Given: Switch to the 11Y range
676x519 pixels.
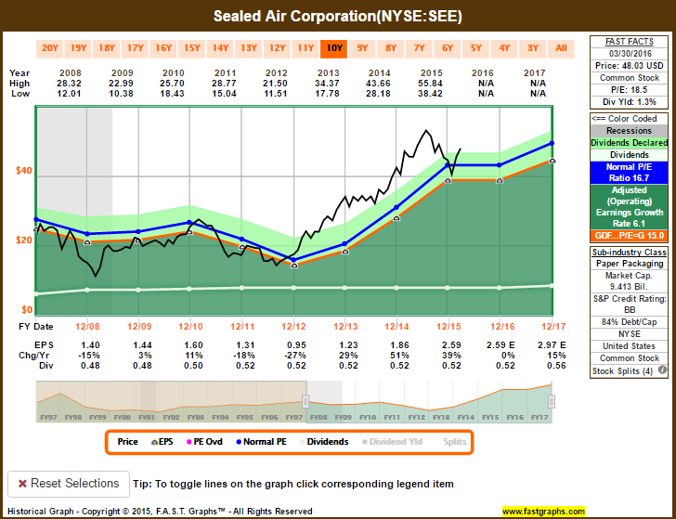Looking at the screenshot, I should [305, 48].
